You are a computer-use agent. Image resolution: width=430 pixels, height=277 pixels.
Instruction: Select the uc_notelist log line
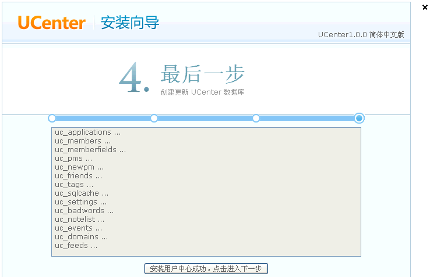79,220
